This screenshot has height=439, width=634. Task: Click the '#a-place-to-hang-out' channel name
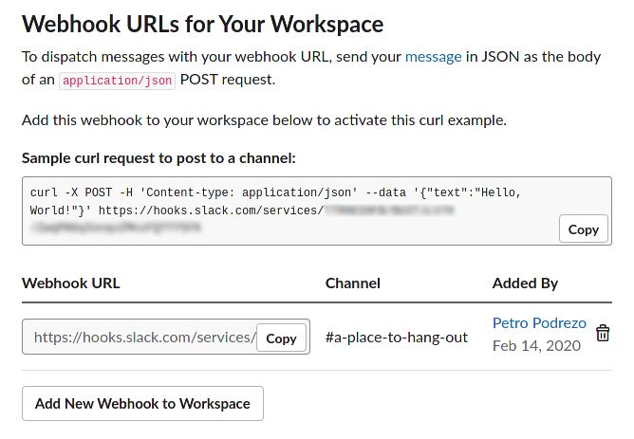click(397, 338)
